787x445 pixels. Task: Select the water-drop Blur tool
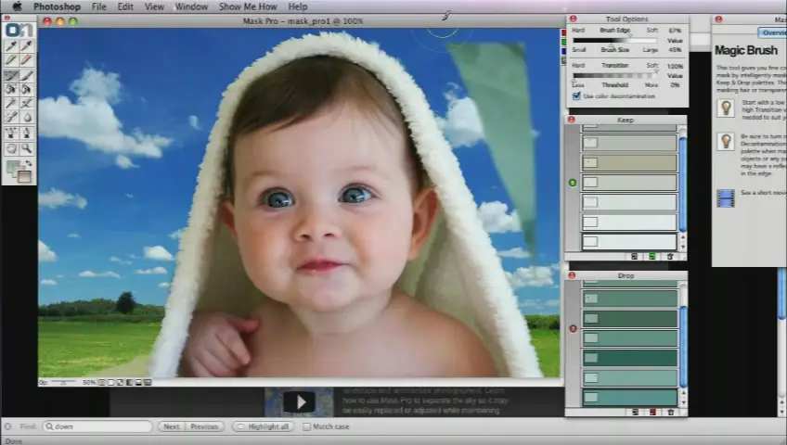[27, 117]
